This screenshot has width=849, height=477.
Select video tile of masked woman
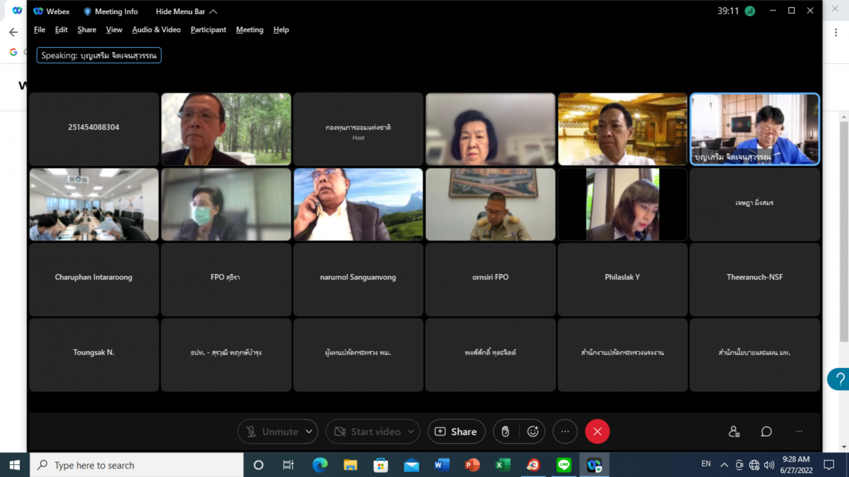pos(226,204)
